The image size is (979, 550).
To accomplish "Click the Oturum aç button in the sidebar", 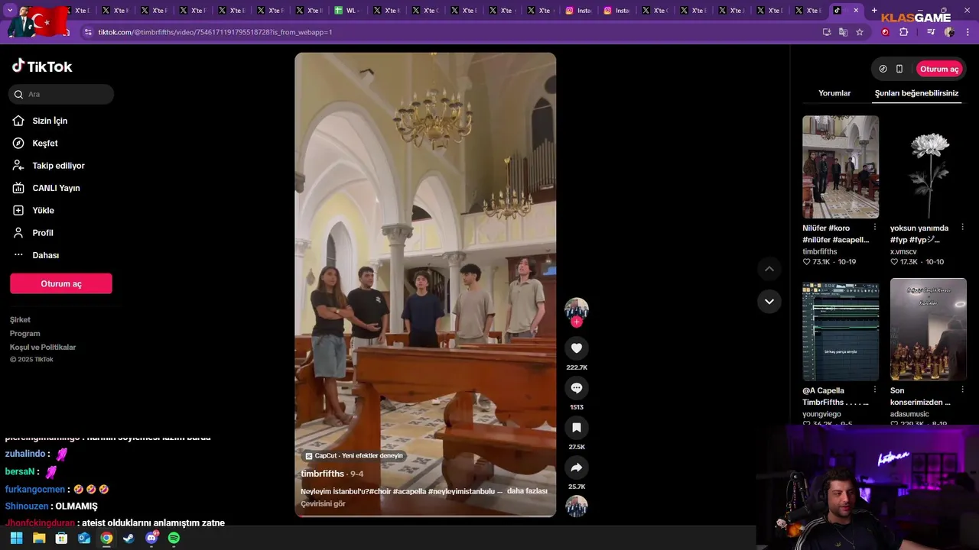I will (x=61, y=283).
